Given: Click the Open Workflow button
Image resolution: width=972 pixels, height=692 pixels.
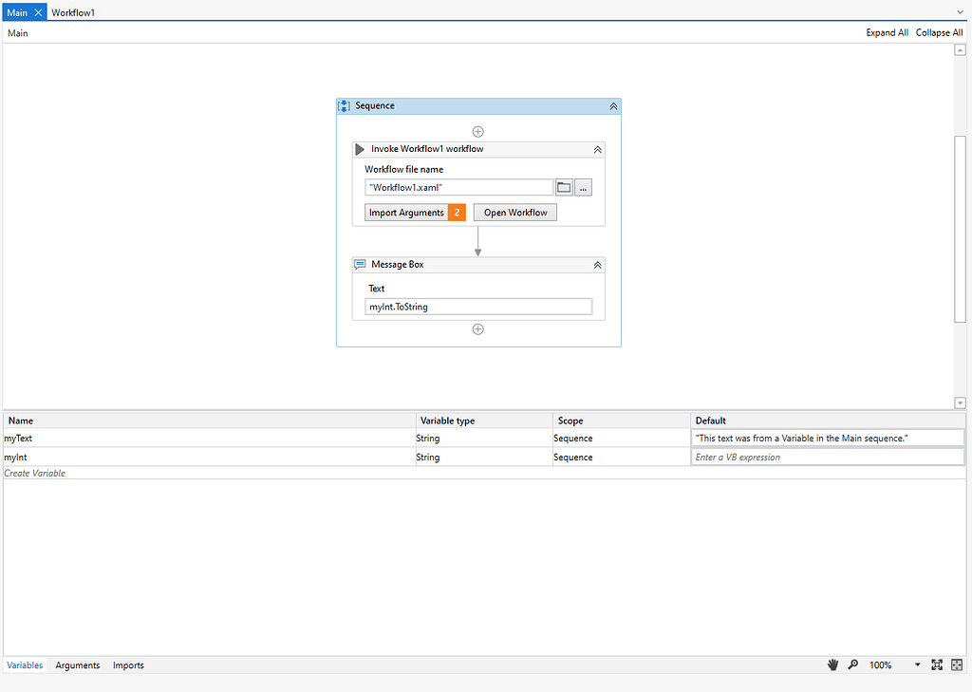Looking at the screenshot, I should tap(514, 212).
